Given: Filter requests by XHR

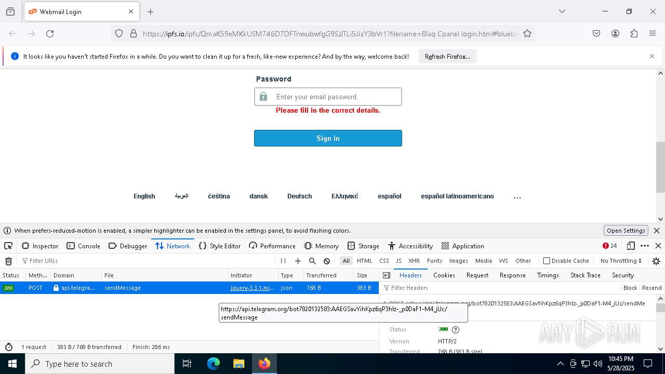Looking at the screenshot, I should click(x=414, y=261).
